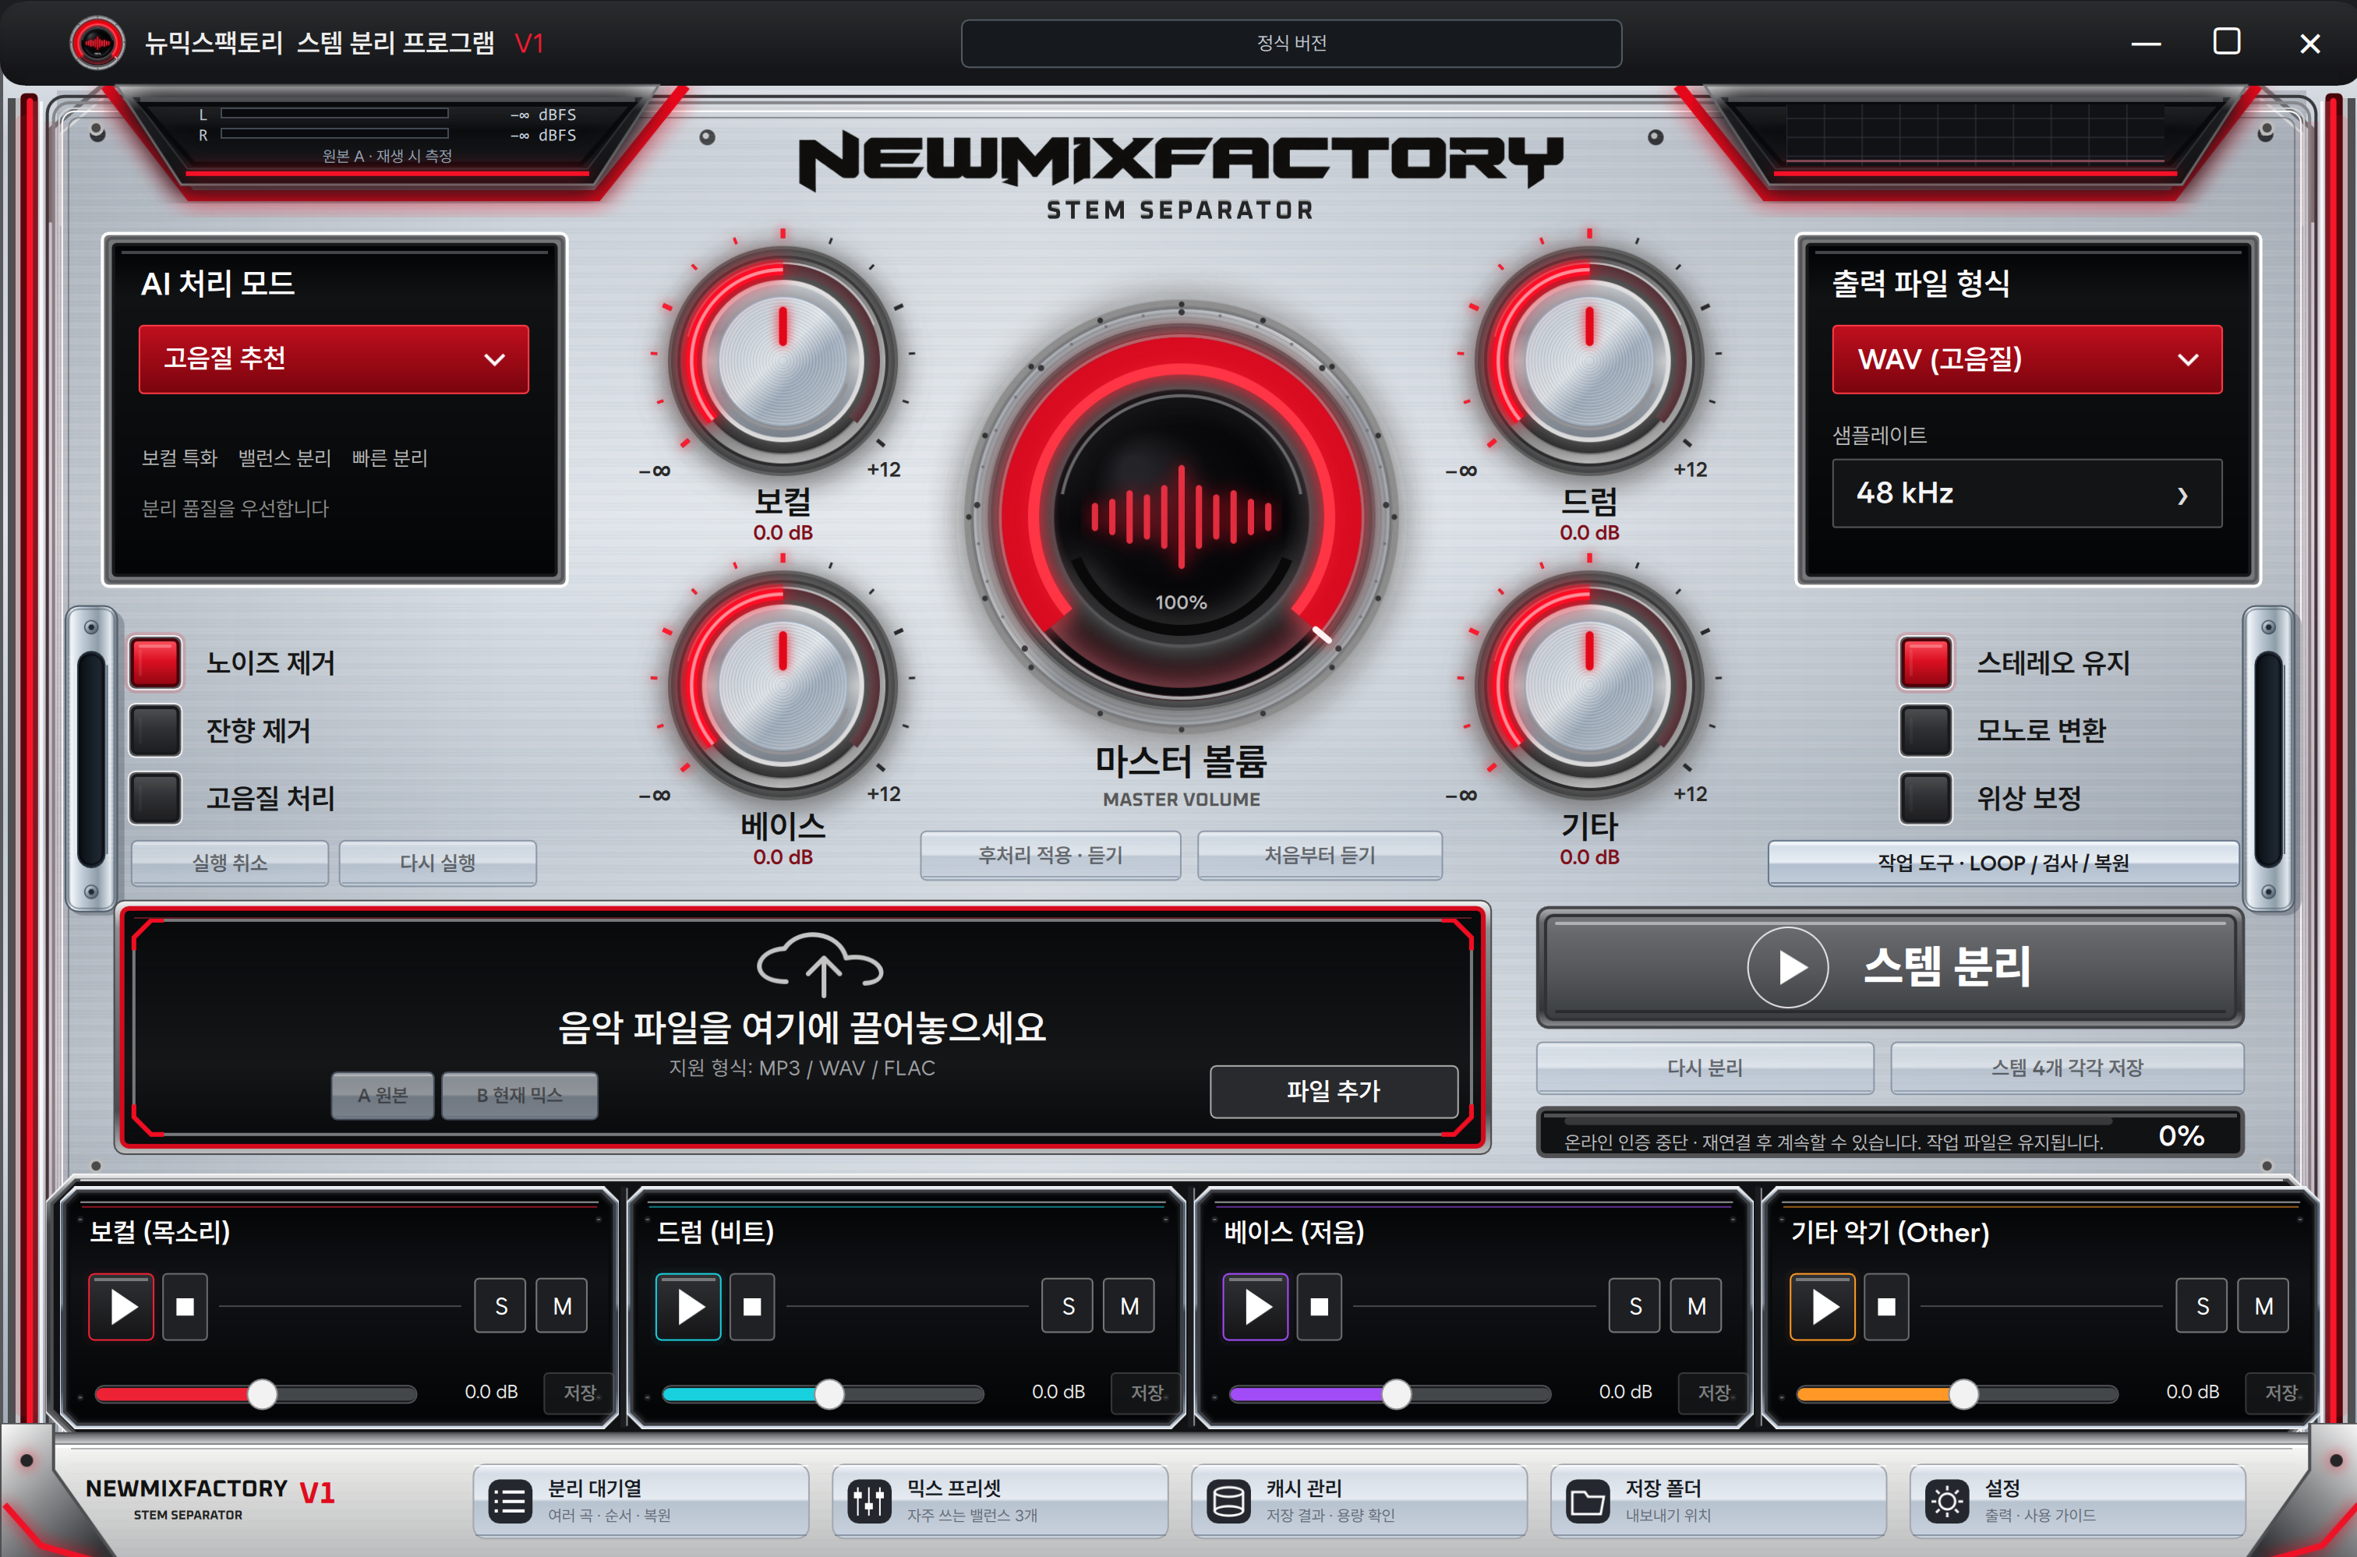Toggle the 스테레오 유지 checkbox
The height and width of the screenshot is (1557, 2357).
point(1926,662)
